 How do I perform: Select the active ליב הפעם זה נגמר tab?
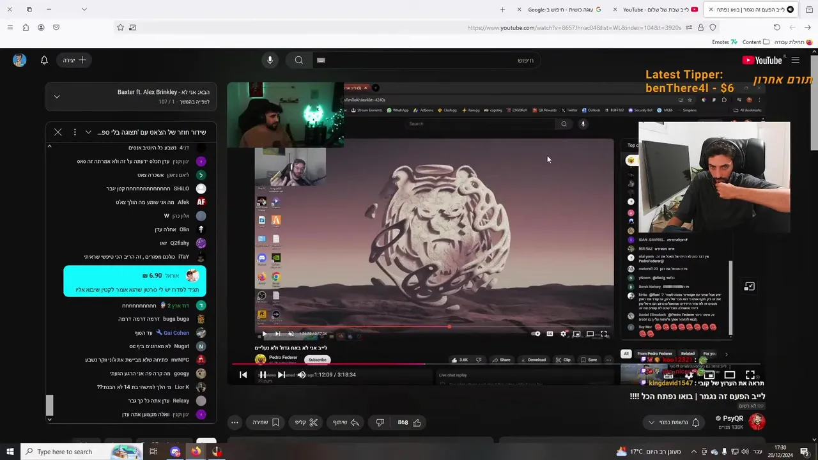pyautogui.click(x=750, y=10)
